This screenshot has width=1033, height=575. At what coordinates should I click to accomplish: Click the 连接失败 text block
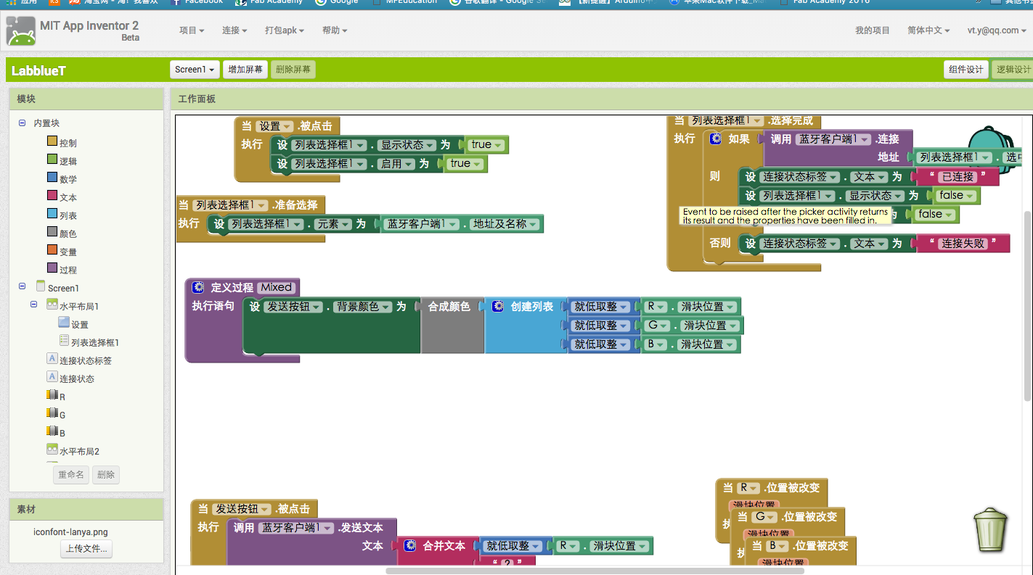point(963,244)
